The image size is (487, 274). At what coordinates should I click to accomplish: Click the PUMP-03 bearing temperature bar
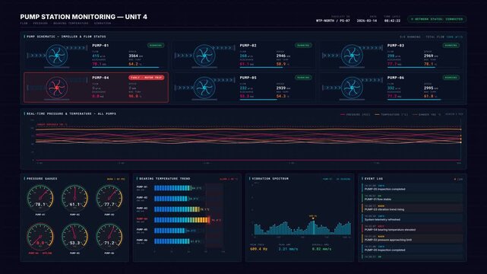point(177,209)
